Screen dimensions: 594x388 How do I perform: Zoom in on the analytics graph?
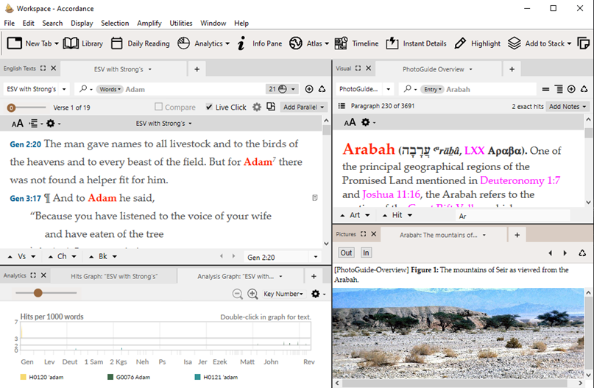[252, 294]
